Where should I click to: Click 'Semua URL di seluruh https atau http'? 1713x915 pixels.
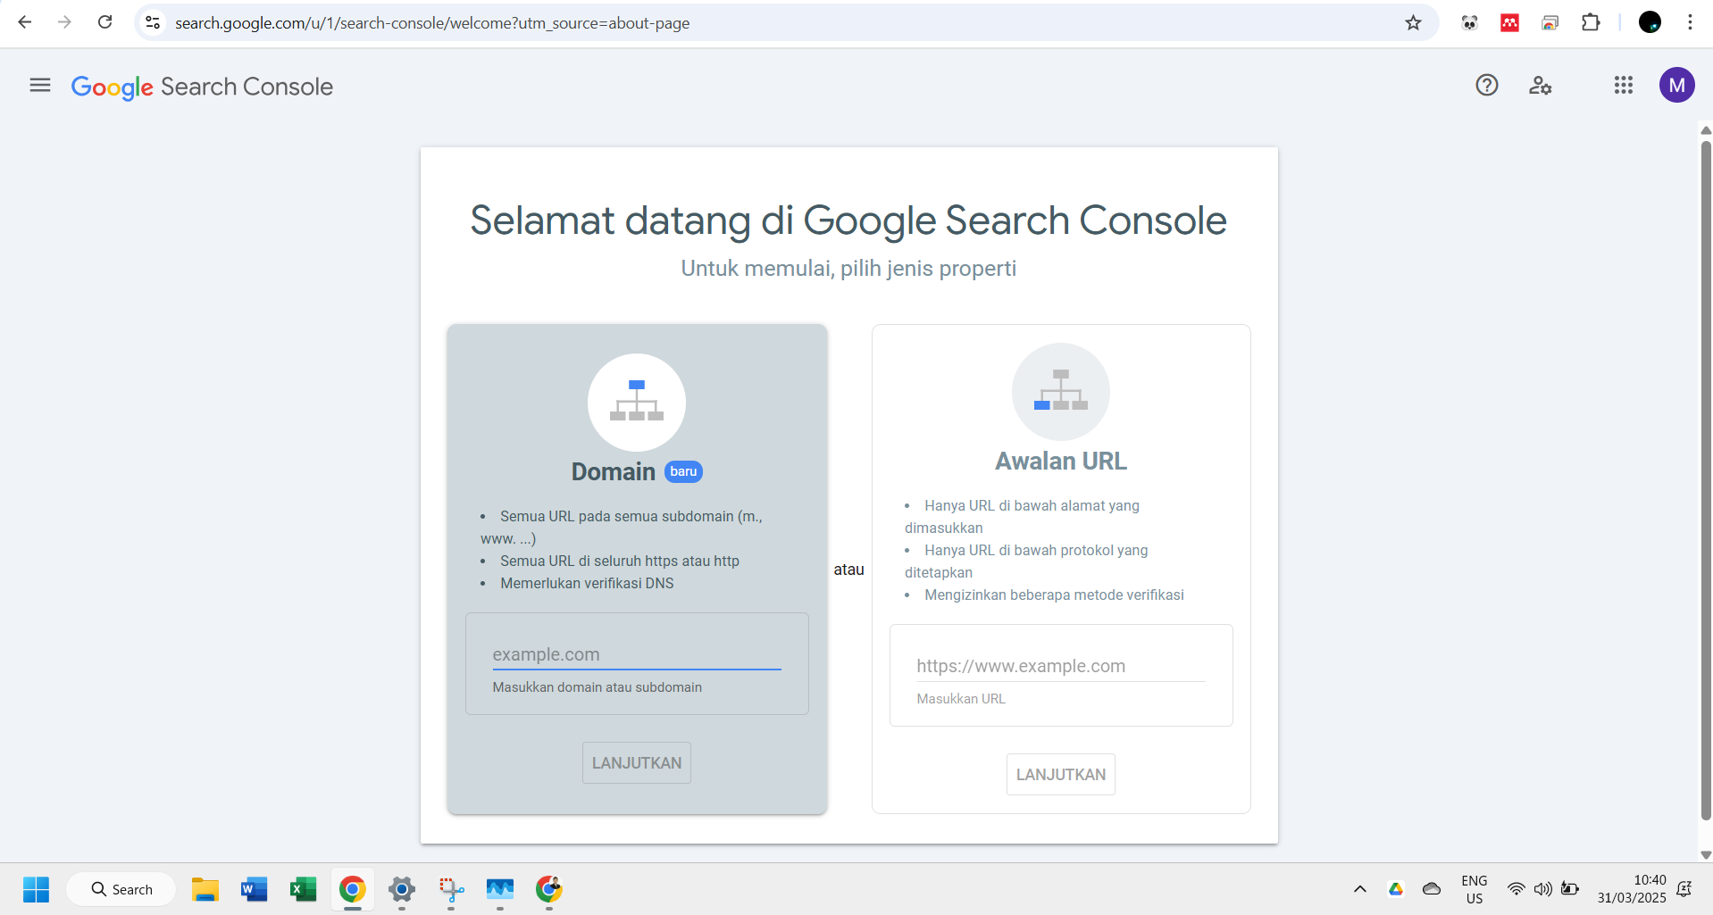(x=620, y=561)
